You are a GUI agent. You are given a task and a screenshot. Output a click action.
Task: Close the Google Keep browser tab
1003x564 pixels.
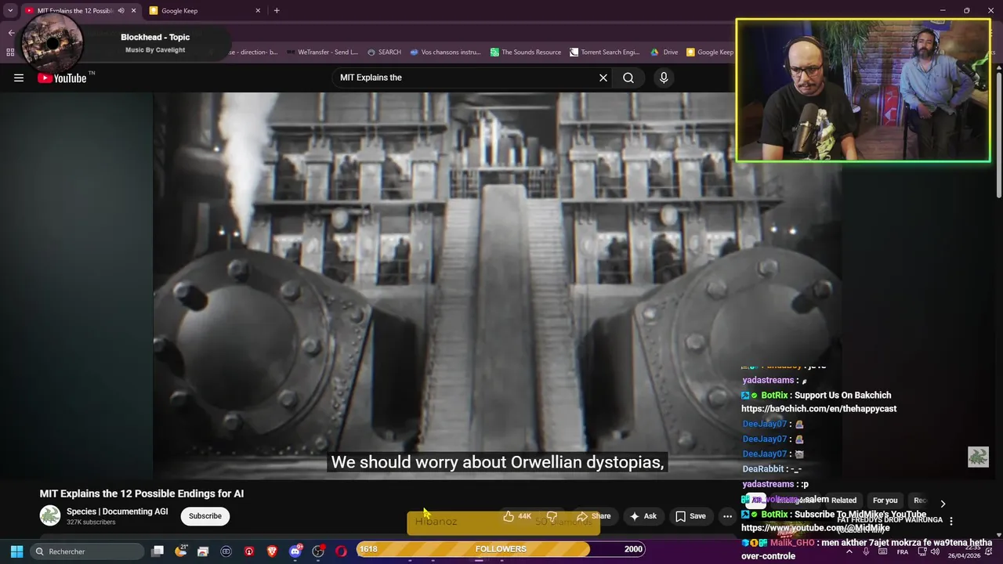(258, 11)
